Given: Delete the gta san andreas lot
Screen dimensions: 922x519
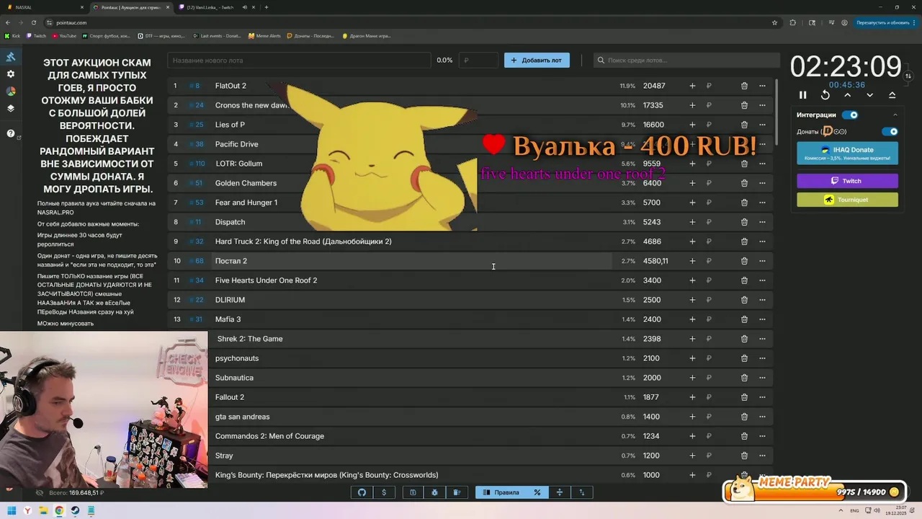Looking at the screenshot, I should point(744,417).
